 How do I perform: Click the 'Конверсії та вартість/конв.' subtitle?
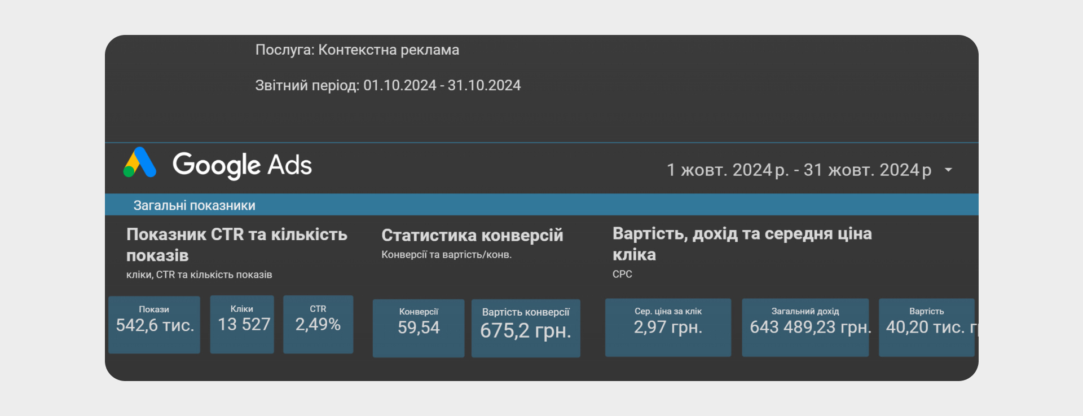[446, 255]
